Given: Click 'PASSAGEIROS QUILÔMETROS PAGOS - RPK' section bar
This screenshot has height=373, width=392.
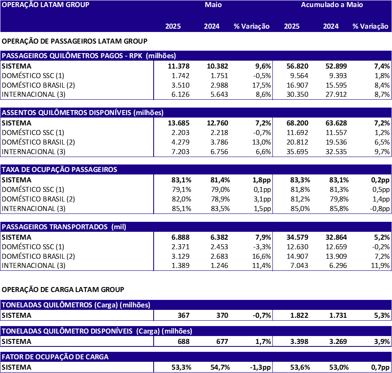Looking at the screenshot, I should [196, 56].
